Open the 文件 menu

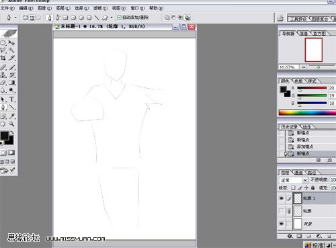[7, 8]
